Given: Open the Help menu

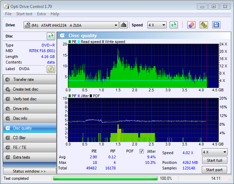Looking at the screenshot, I should tap(55, 14).
